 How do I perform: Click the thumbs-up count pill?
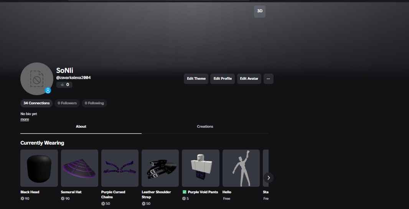pos(64,85)
